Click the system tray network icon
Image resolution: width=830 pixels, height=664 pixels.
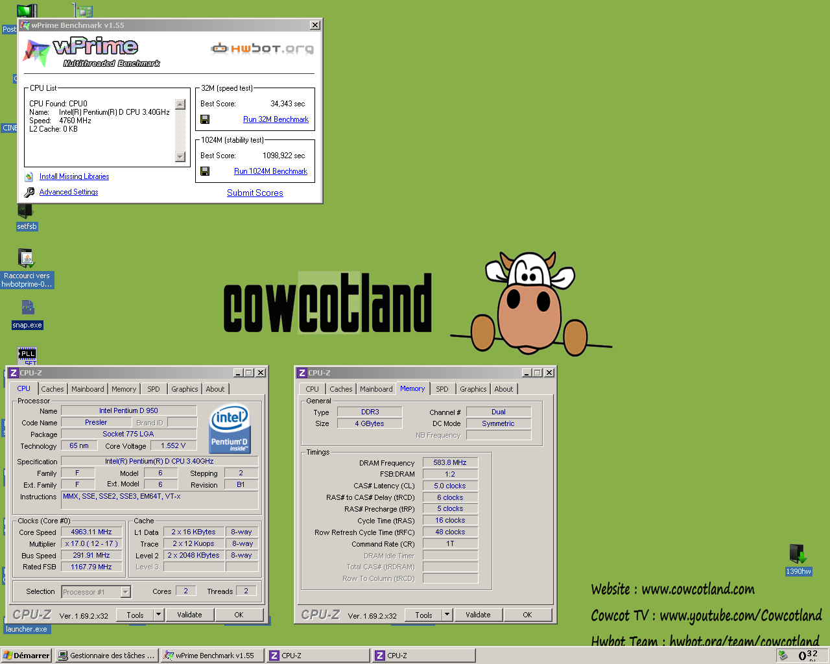783,656
